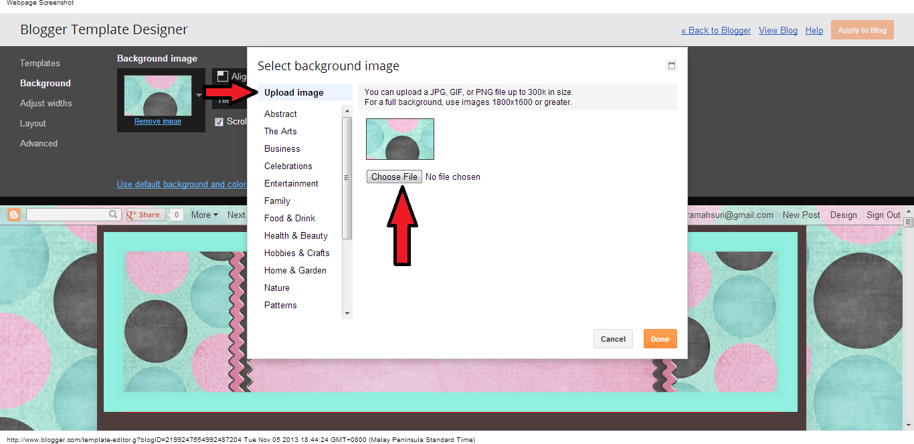Select the Home & Garden category

click(295, 270)
